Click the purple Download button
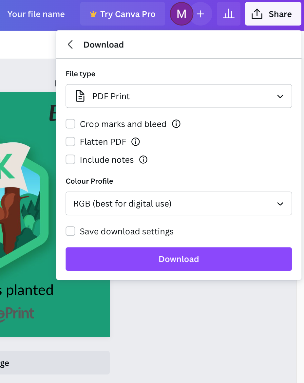The width and height of the screenshot is (304, 383). pyautogui.click(x=179, y=259)
